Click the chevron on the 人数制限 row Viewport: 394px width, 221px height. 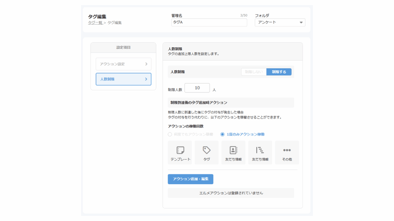coord(146,79)
